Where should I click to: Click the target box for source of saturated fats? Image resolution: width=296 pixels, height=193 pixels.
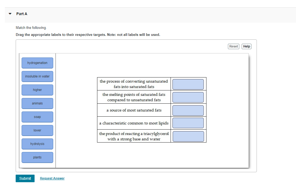click(x=188, y=110)
